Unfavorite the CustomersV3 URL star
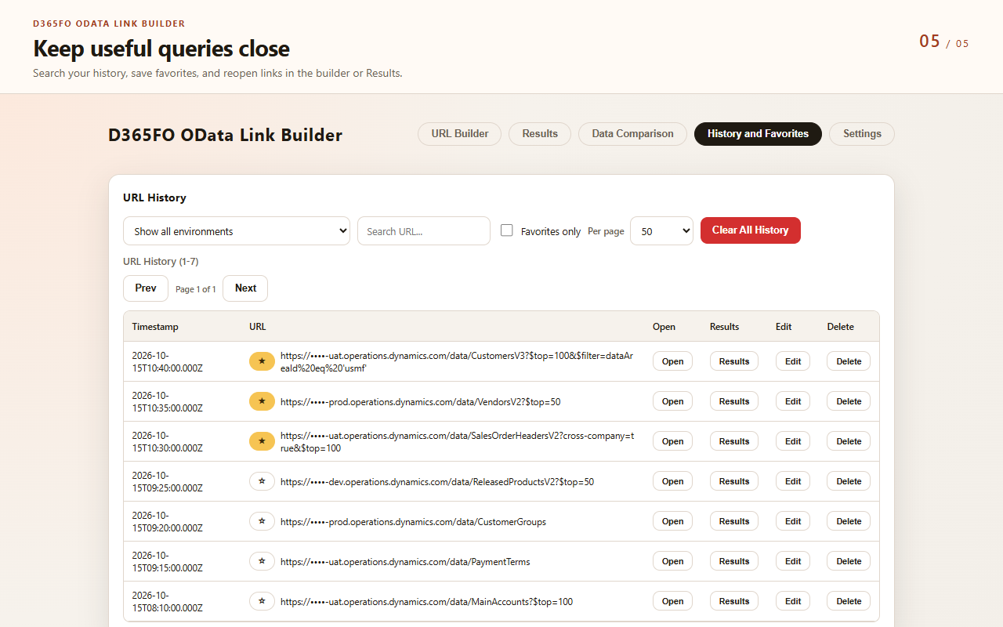1003x627 pixels. point(262,361)
